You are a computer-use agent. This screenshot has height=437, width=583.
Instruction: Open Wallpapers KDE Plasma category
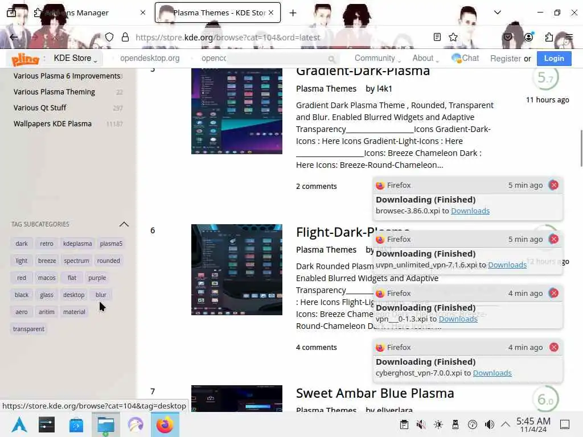[52, 123]
